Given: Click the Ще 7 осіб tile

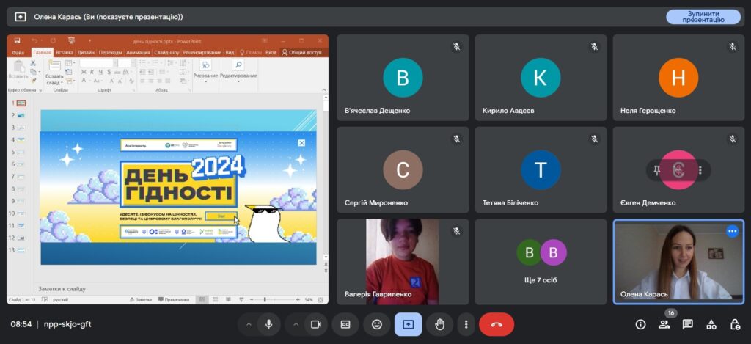Looking at the screenshot, I should (541, 261).
